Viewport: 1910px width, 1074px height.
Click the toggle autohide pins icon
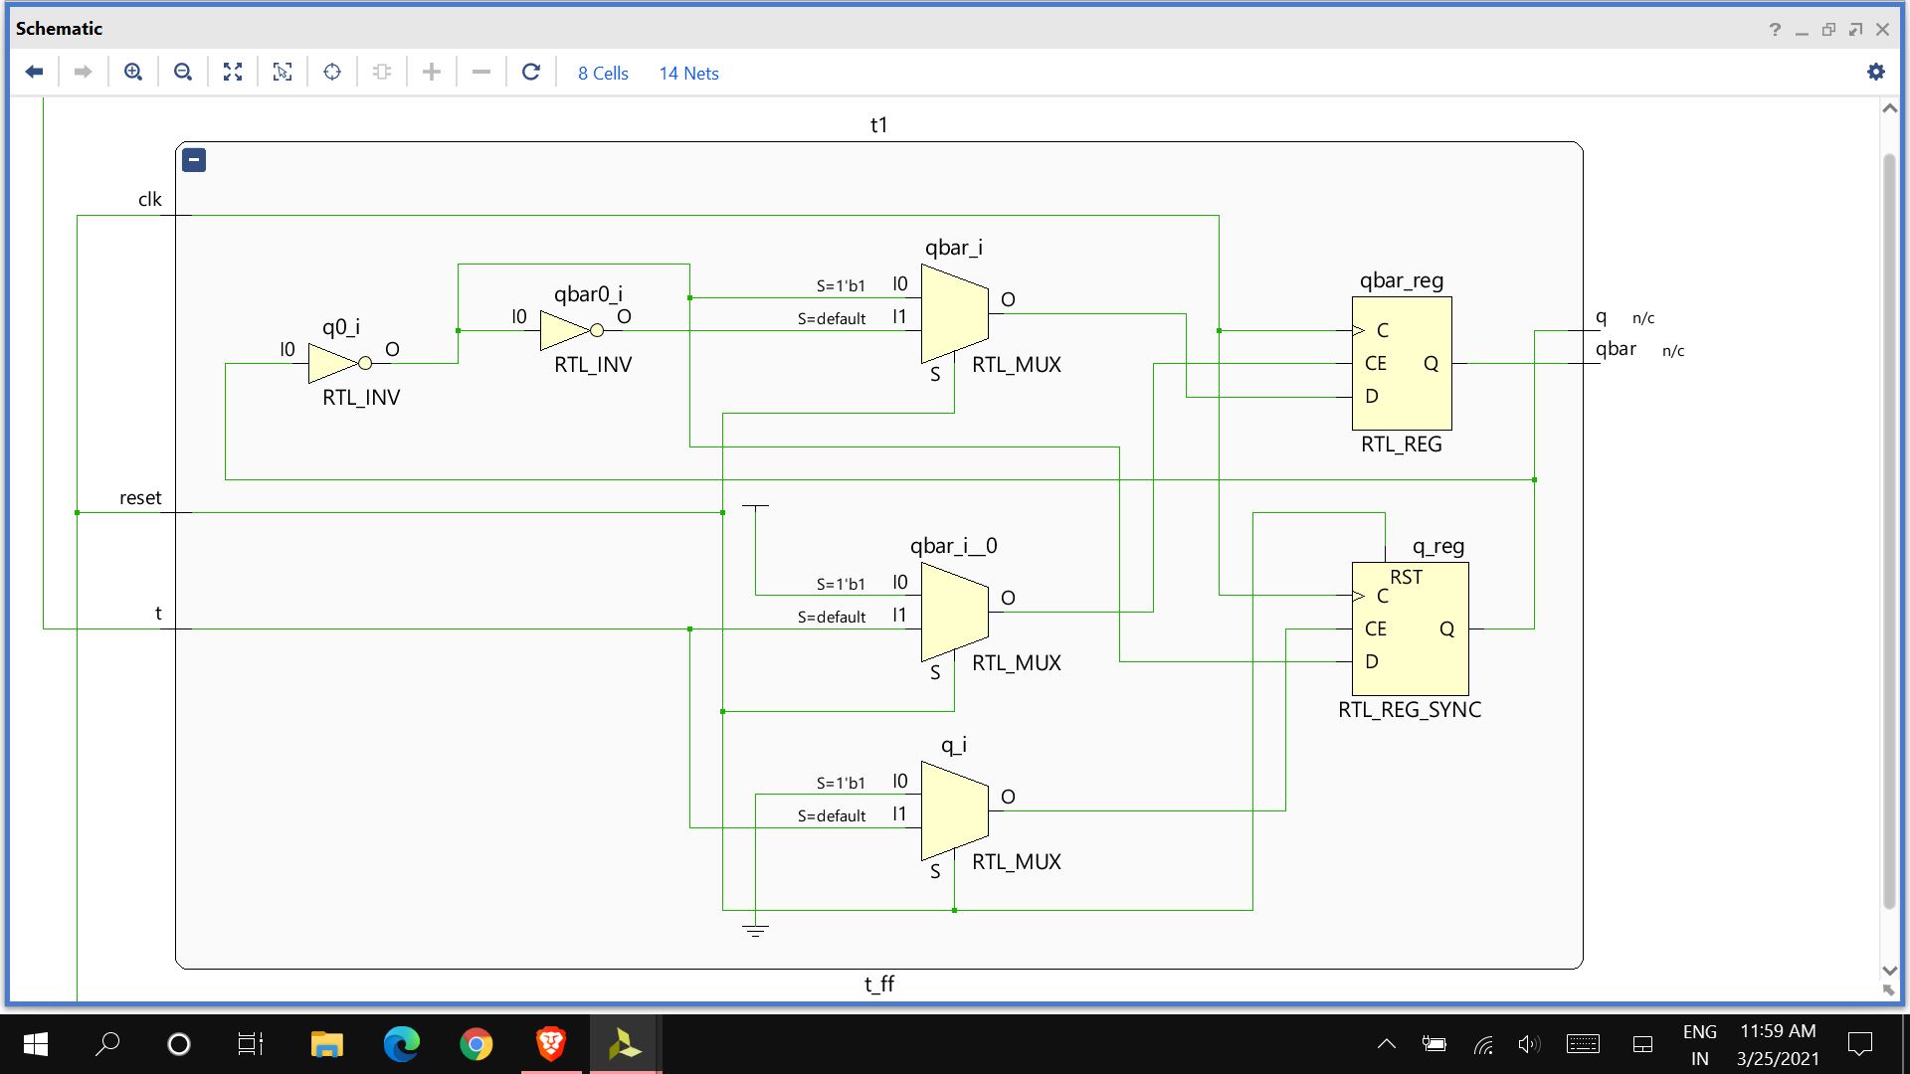point(382,72)
